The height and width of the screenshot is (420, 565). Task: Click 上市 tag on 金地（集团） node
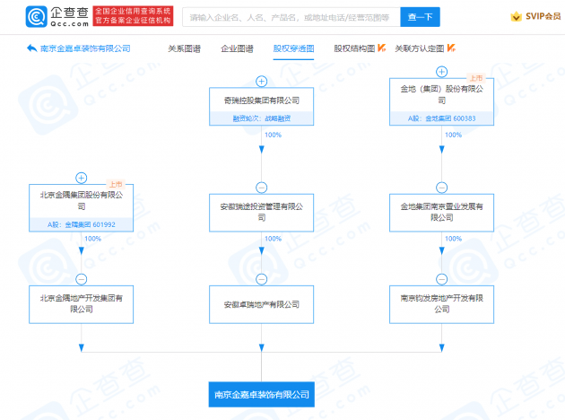pos(476,78)
